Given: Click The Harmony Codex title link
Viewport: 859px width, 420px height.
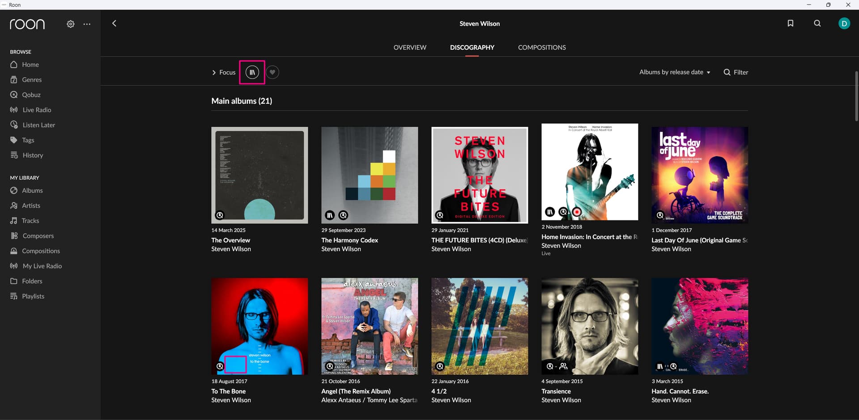Looking at the screenshot, I should coord(349,240).
